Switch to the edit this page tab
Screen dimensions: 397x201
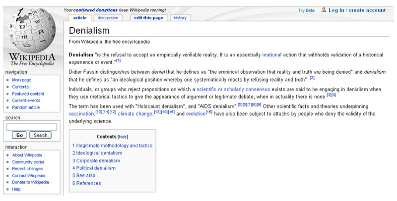click(x=147, y=18)
